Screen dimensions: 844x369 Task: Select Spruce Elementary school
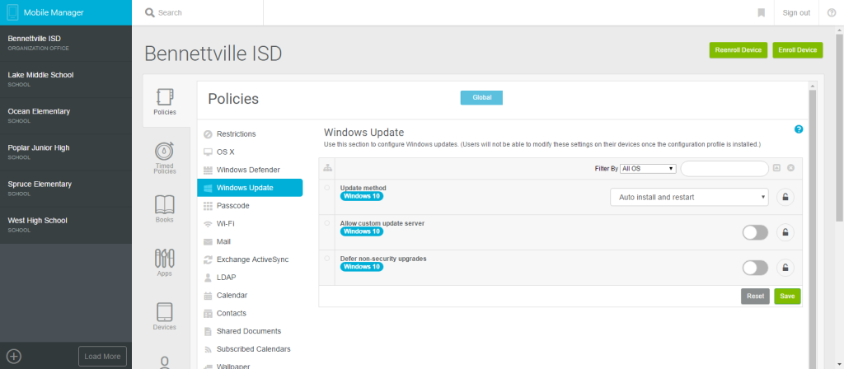point(66,189)
